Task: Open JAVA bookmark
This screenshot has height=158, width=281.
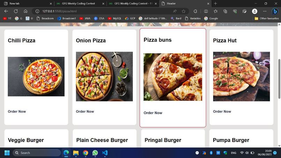Action: coord(85,18)
